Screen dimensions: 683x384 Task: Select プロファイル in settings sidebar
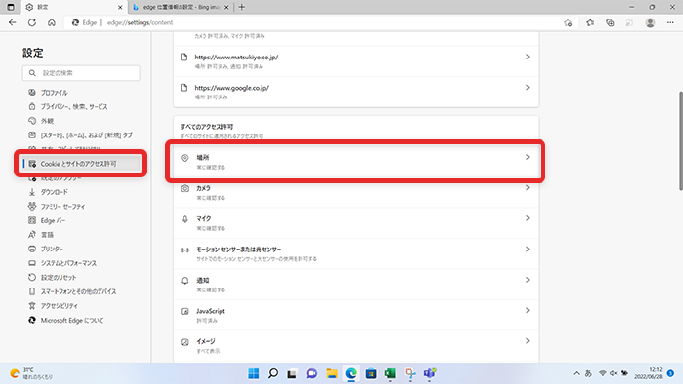click(54, 93)
